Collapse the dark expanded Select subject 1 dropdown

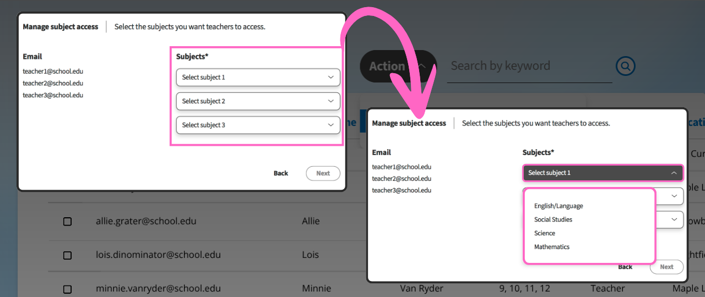(603, 173)
